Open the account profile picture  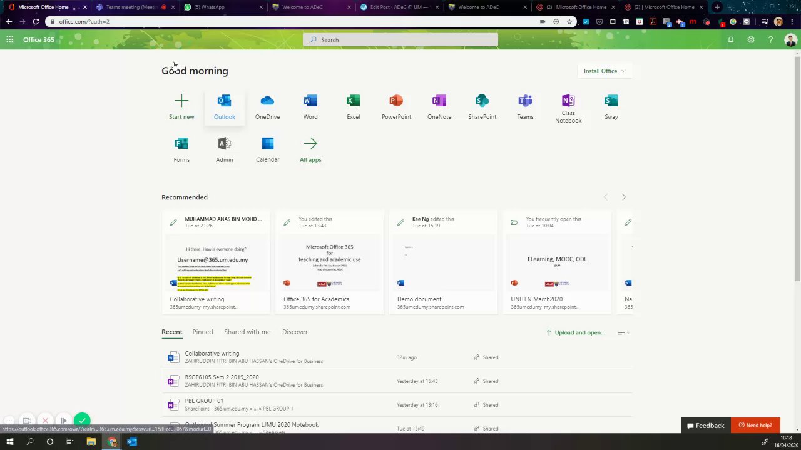[x=790, y=40]
